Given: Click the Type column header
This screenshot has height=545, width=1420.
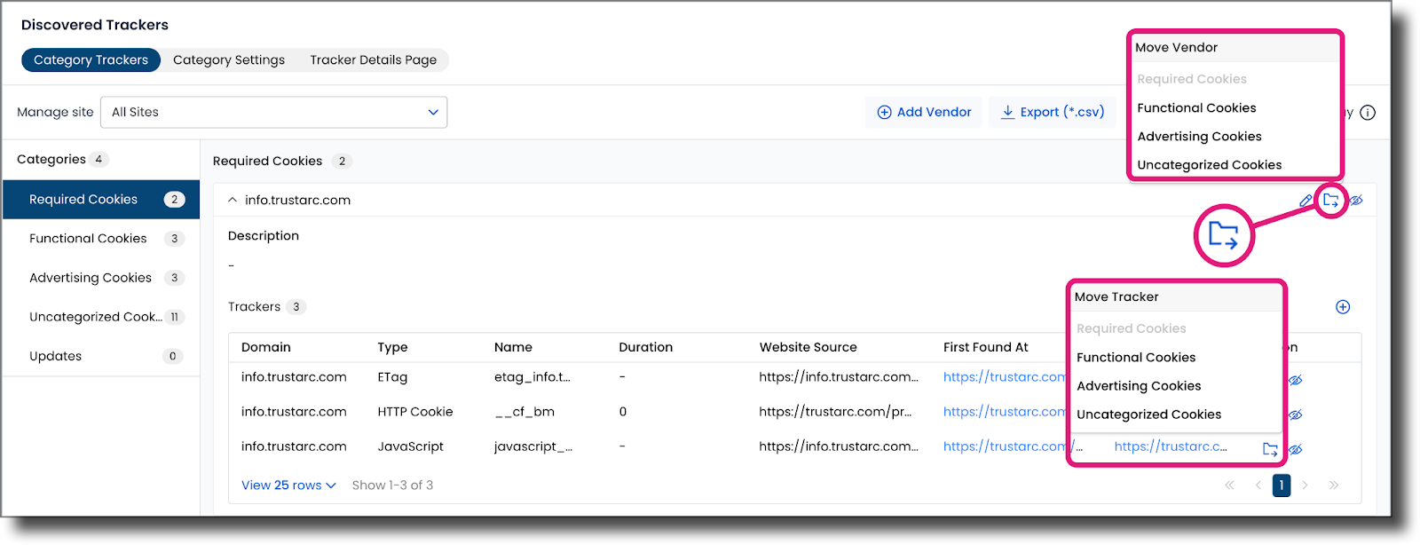Looking at the screenshot, I should (392, 347).
